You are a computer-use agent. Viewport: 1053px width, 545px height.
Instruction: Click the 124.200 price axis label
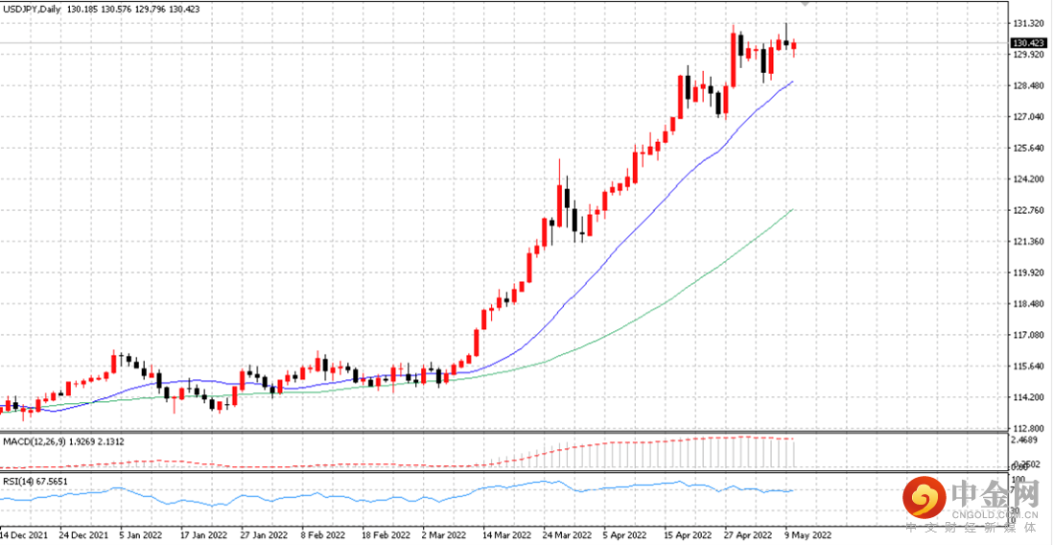[x=1027, y=179]
